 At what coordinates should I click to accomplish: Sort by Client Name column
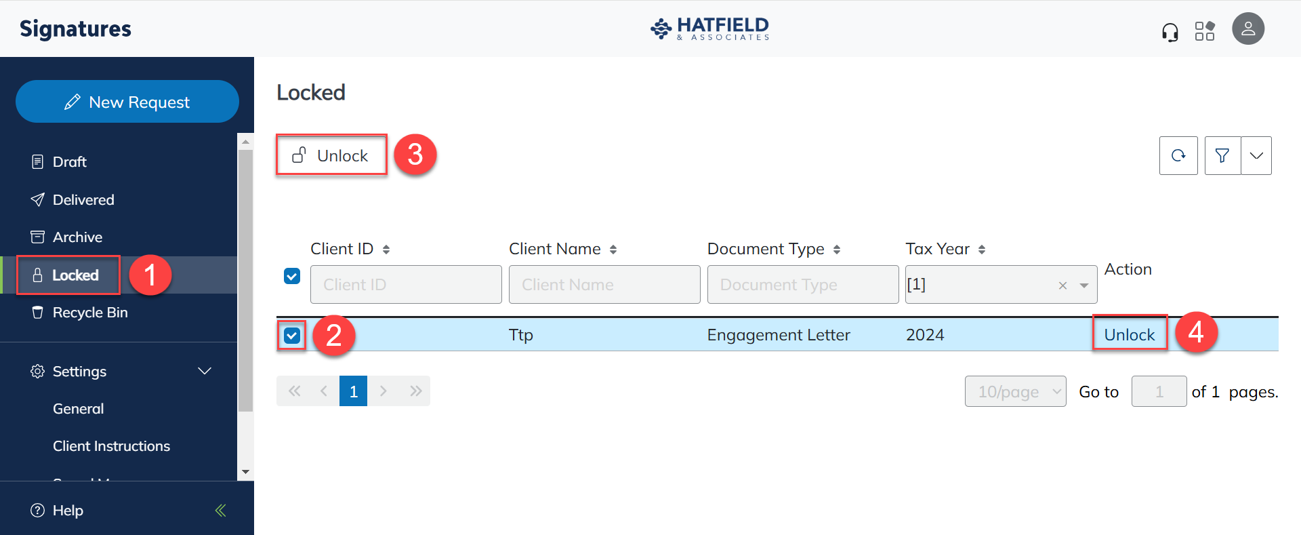(613, 250)
